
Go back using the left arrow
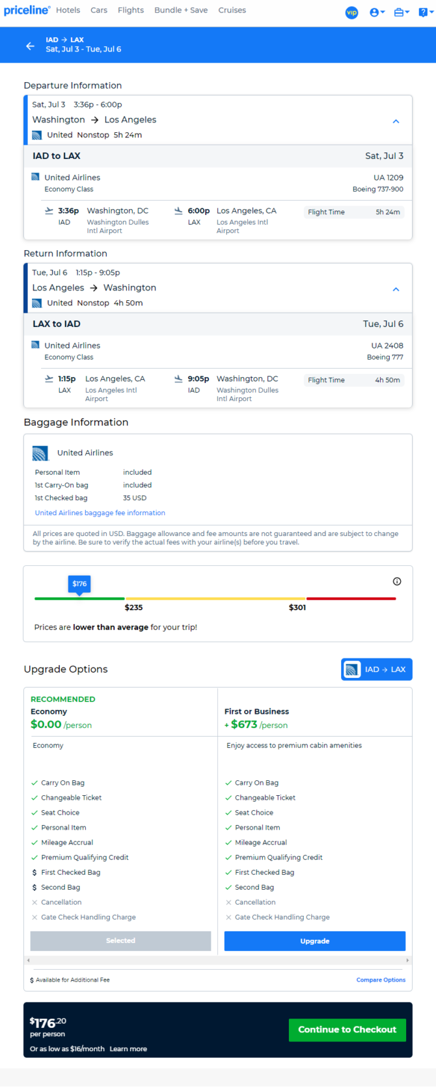click(x=30, y=46)
